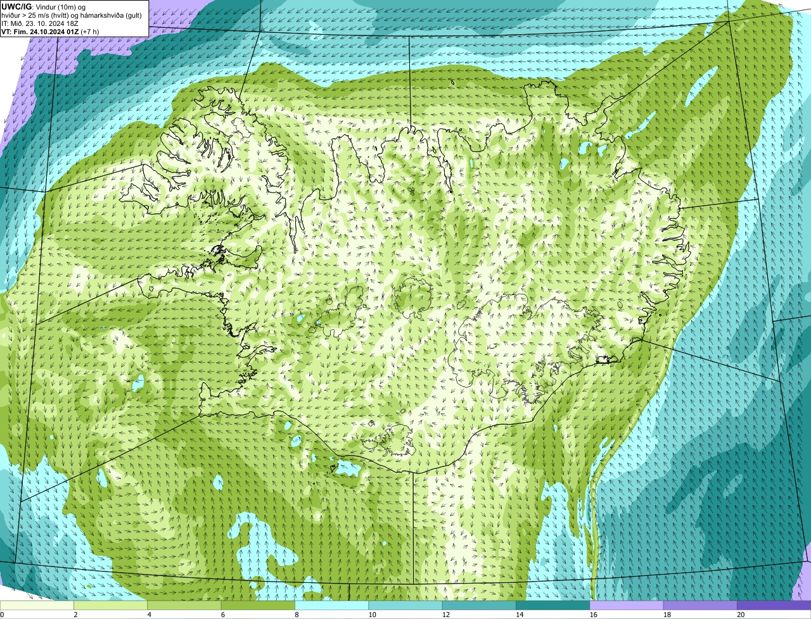Click the legend scale label "14"
The width and height of the screenshot is (811, 619).
tap(520, 615)
